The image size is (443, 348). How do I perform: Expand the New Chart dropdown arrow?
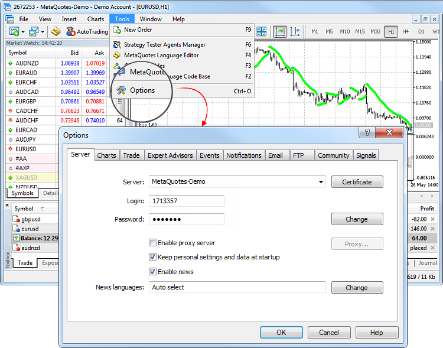23,32
